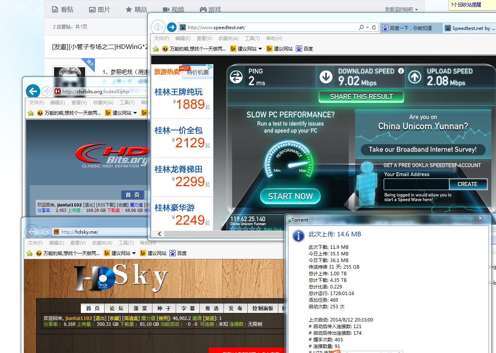
Task: Click 桂林龙脊梯田 ad link
Action: [178, 170]
